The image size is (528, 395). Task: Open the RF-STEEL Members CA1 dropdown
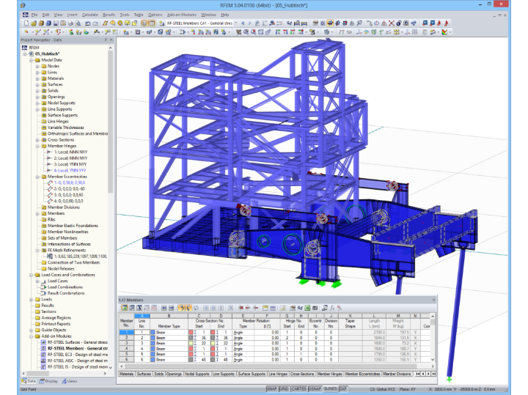click(236, 23)
